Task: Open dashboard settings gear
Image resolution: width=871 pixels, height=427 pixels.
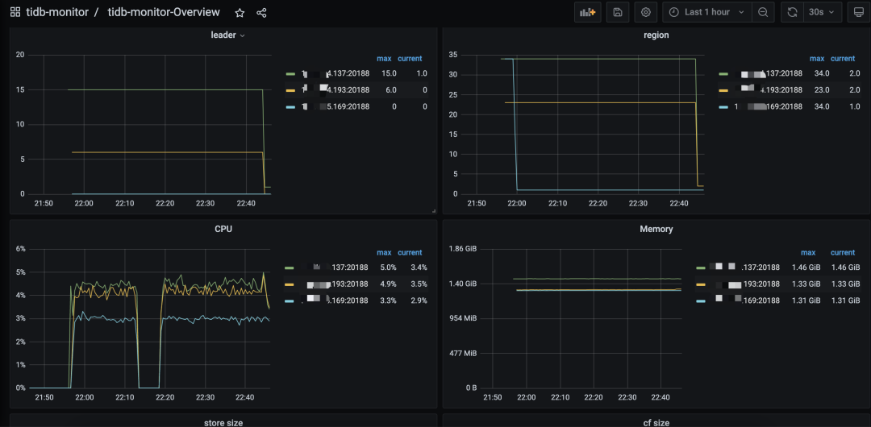Action: pyautogui.click(x=644, y=12)
